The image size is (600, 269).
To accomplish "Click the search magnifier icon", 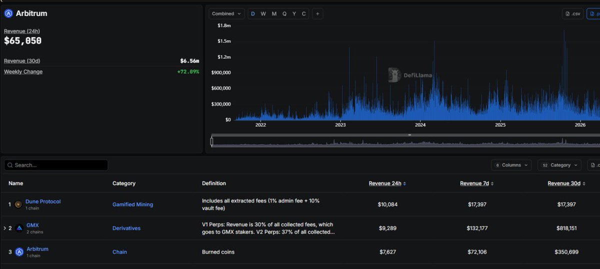I will (10, 165).
